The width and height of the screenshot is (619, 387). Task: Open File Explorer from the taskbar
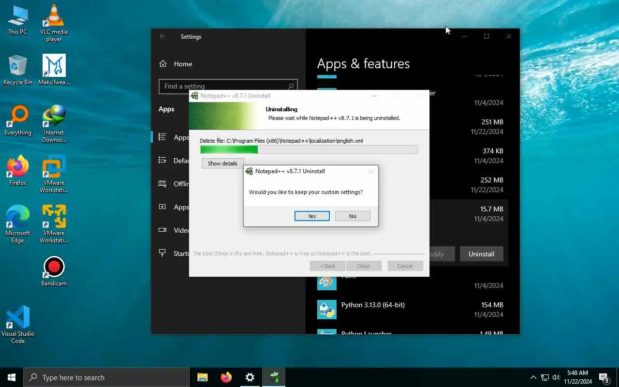tap(203, 377)
